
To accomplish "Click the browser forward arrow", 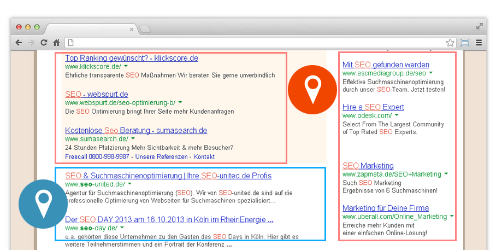I will [31, 43].
